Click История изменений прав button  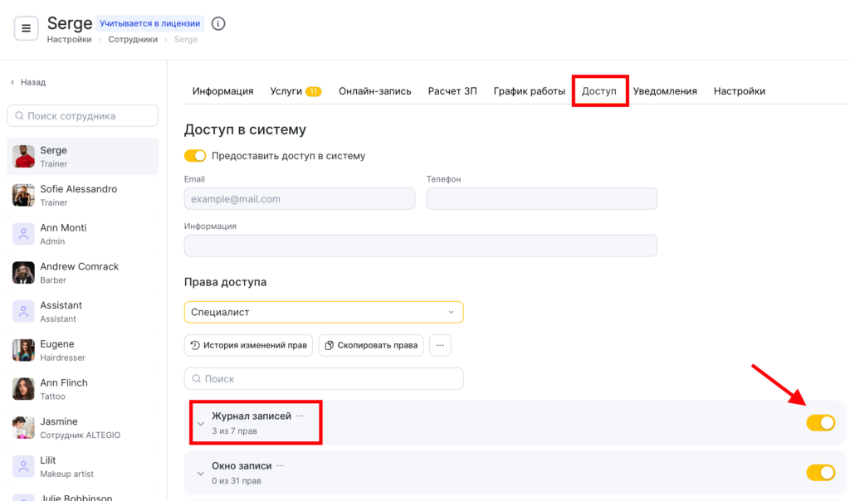[x=248, y=345]
